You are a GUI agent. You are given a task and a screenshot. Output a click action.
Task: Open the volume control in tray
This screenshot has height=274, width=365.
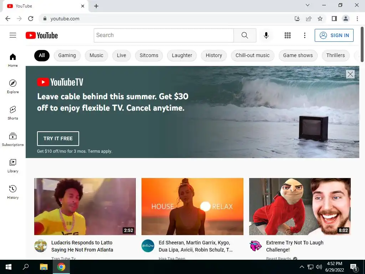click(319, 267)
